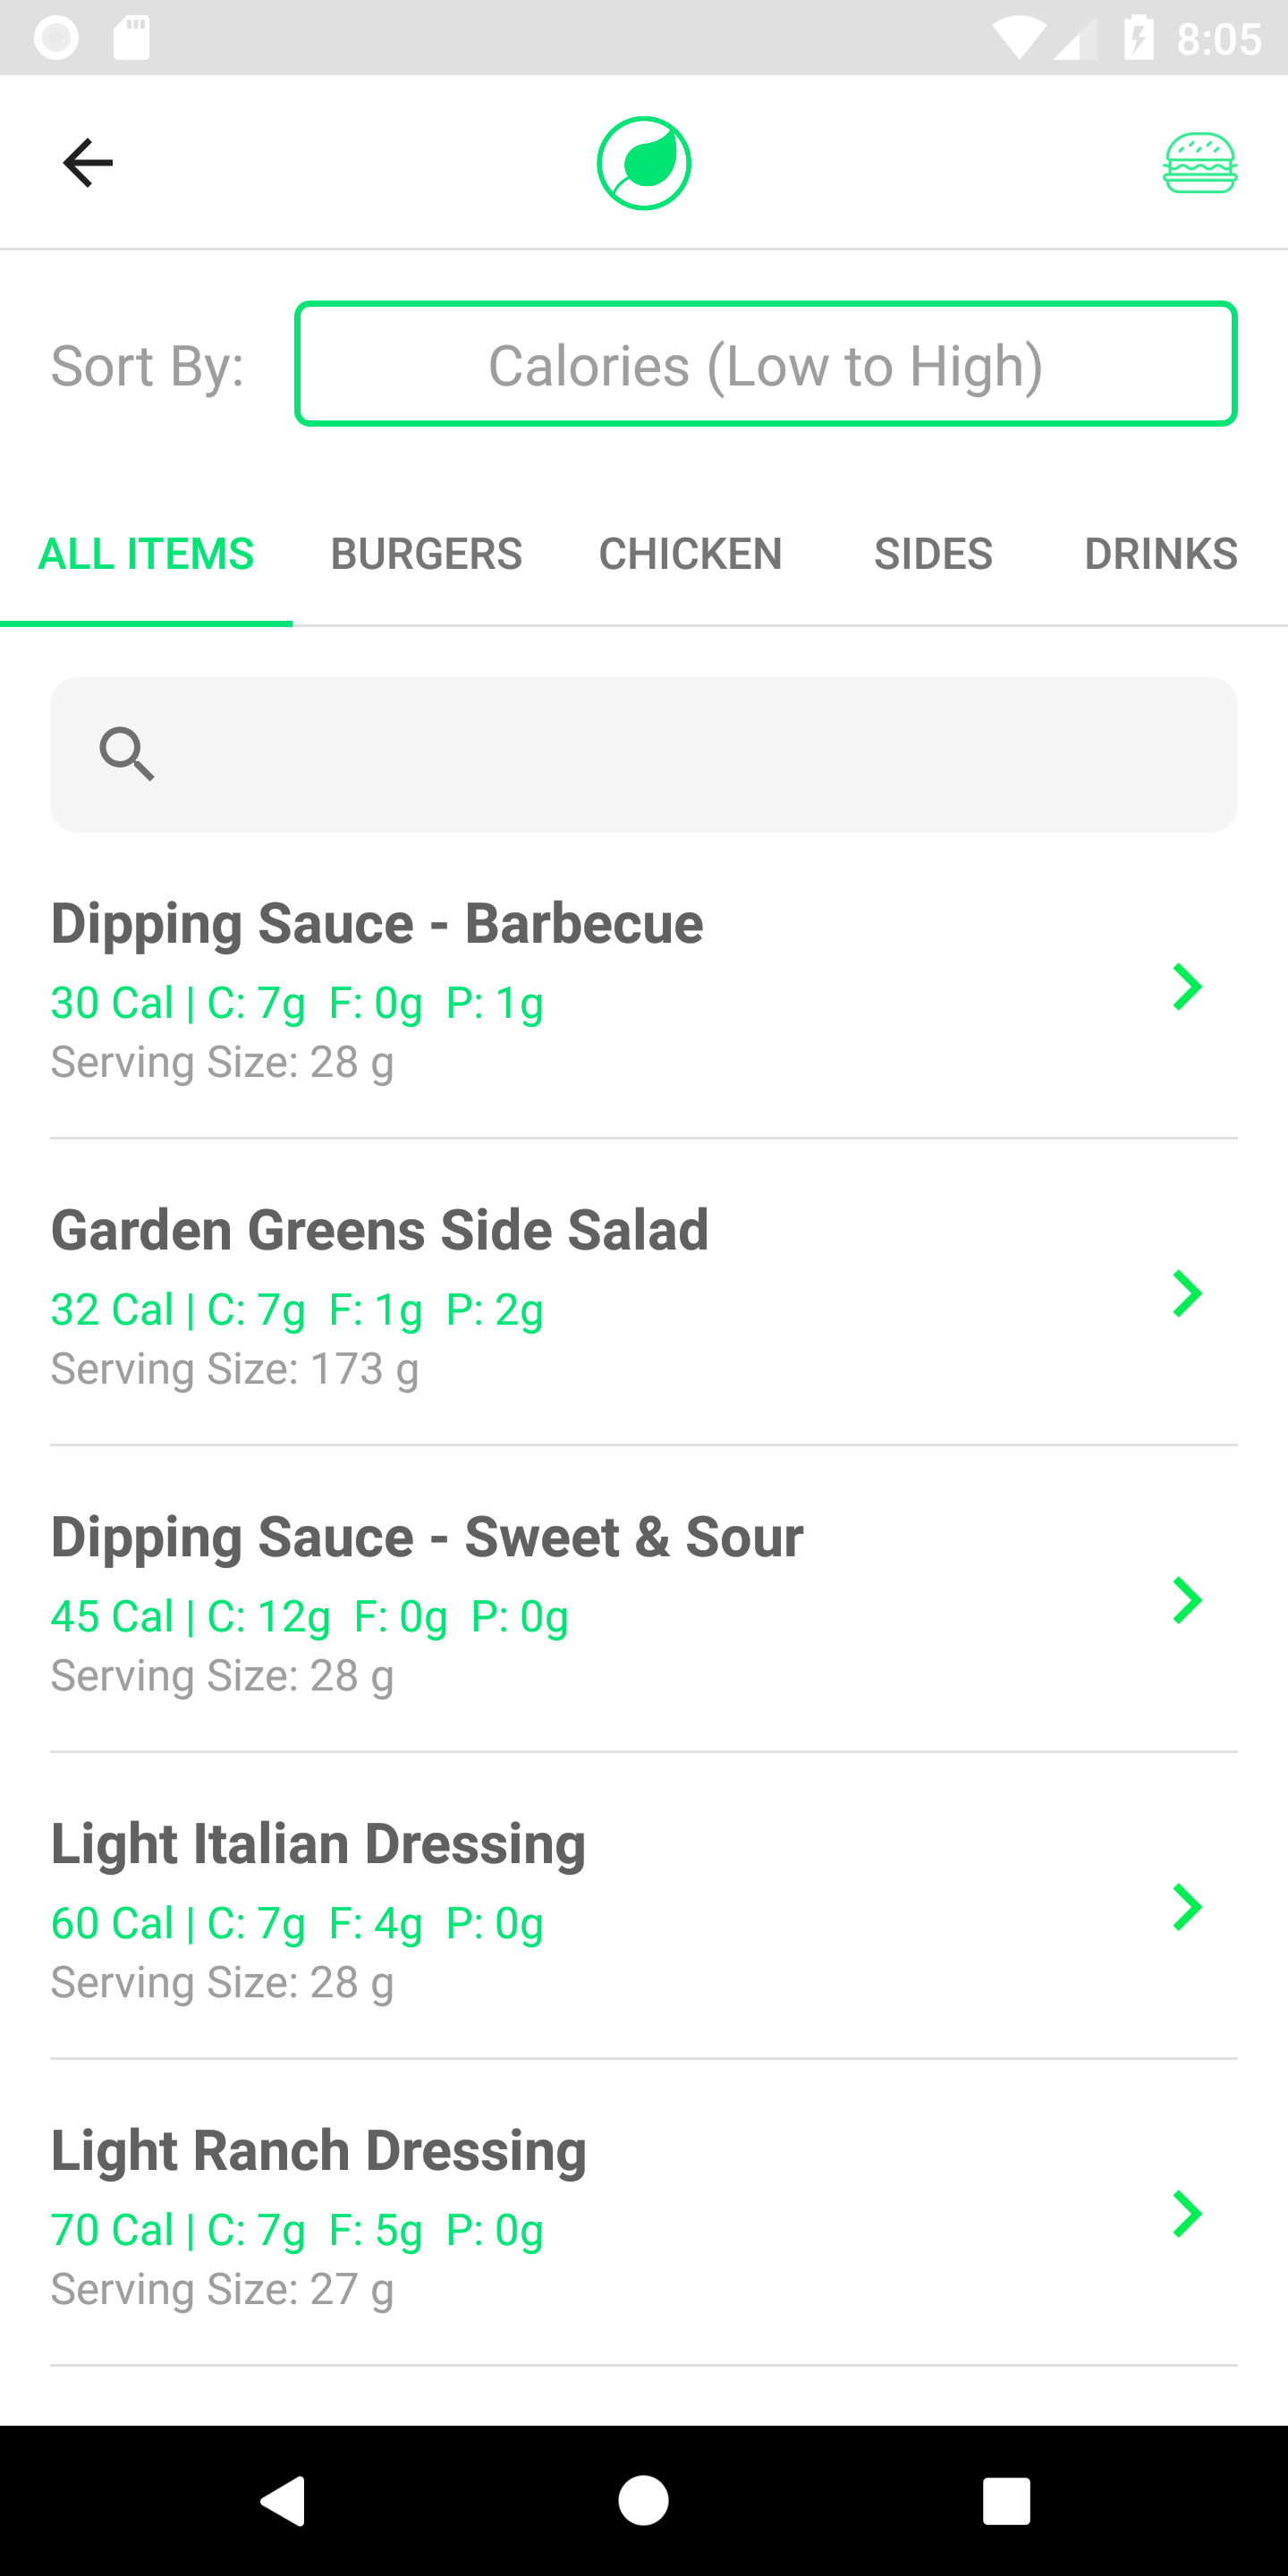Expand Dipping Sauce - Sweet & Sour chevron
Screen dimensions: 1288x2576
[x=1187, y=1601]
